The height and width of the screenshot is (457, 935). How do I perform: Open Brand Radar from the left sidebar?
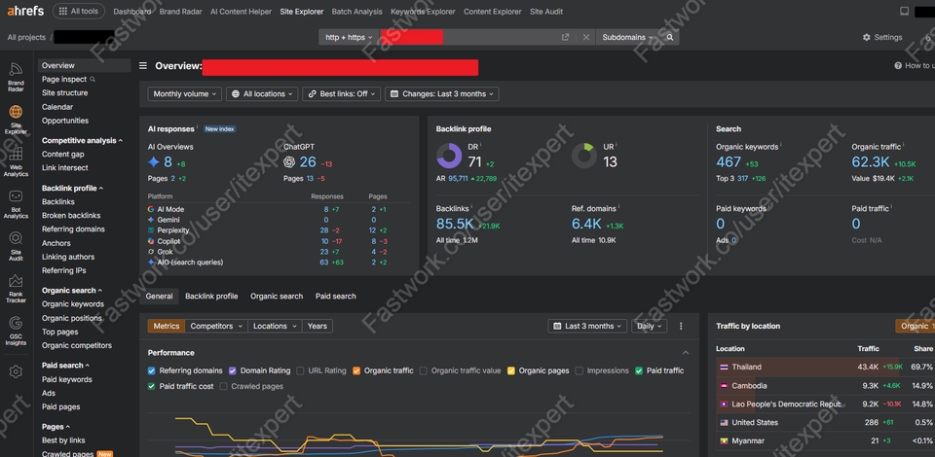[x=17, y=77]
